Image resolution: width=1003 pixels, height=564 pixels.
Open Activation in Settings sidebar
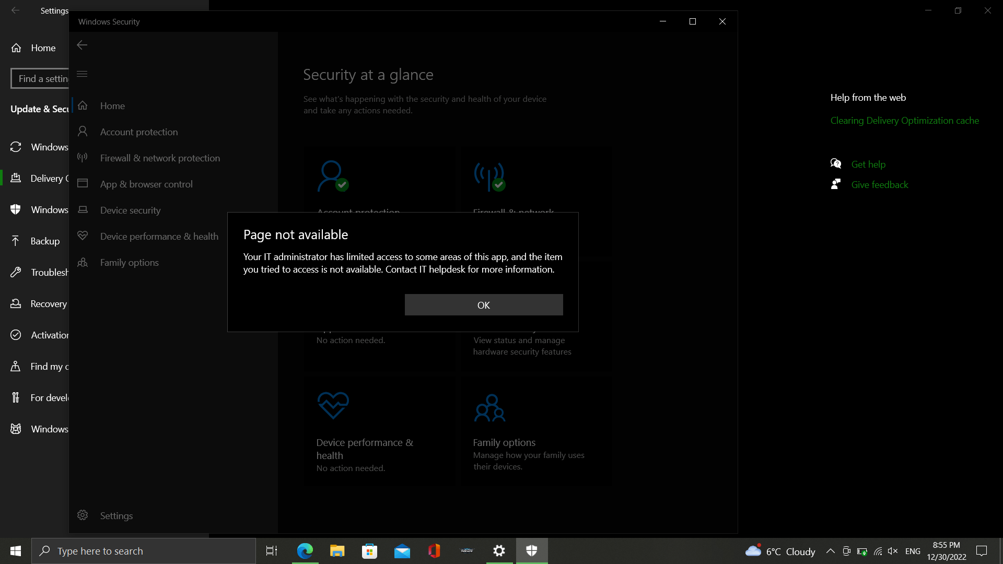(x=34, y=335)
